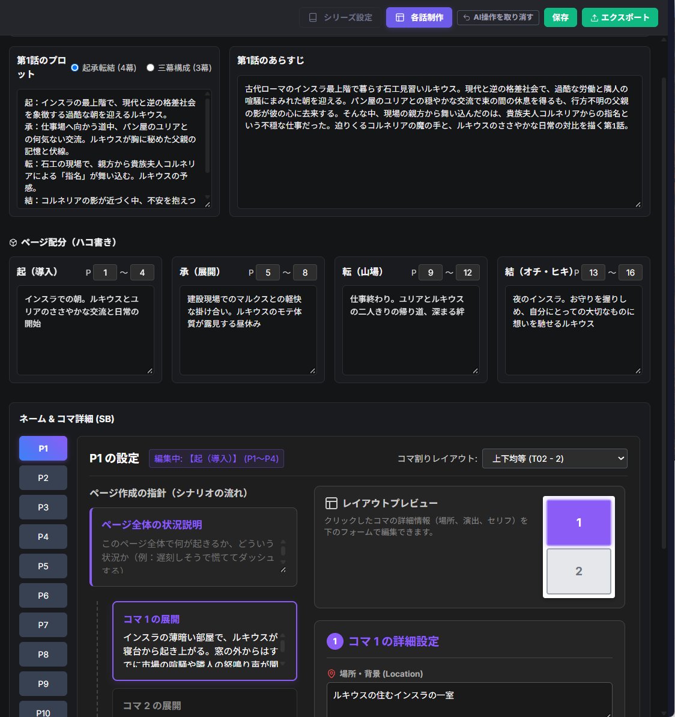Click the 転（山場） description text area

click(x=411, y=330)
